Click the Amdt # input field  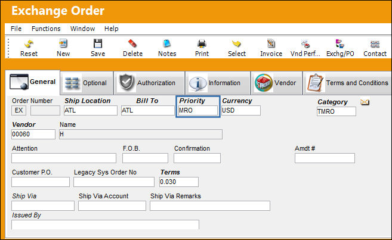click(x=325, y=158)
